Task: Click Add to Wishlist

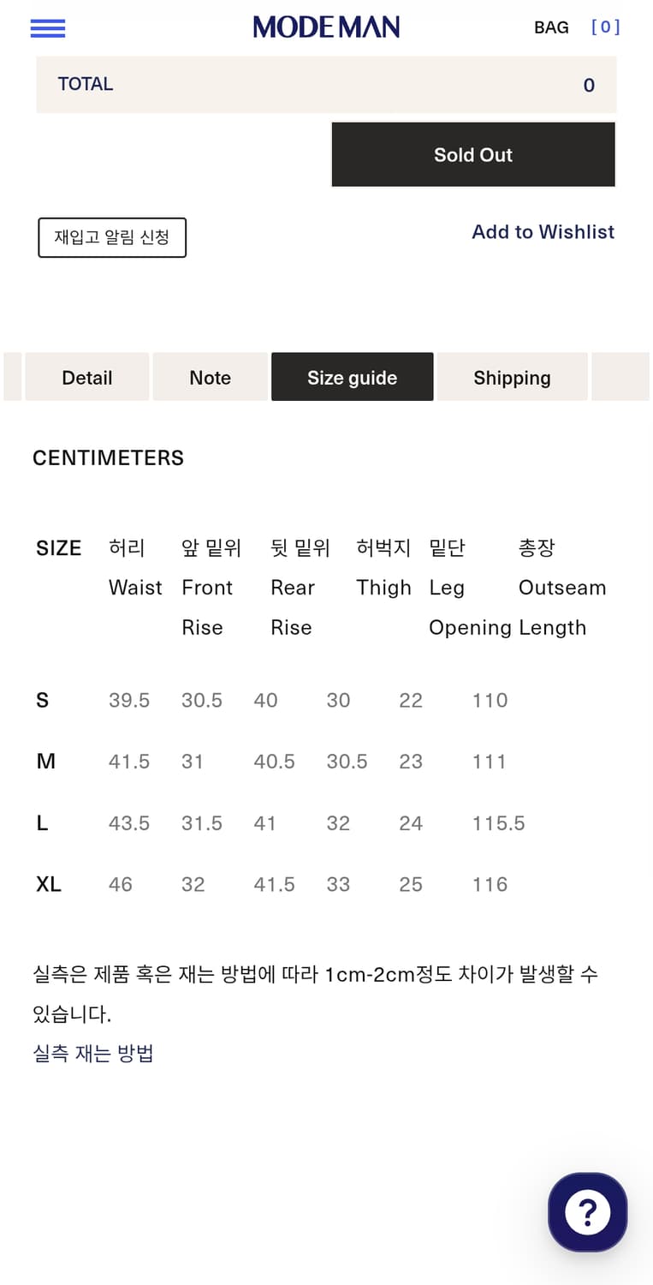Action: click(x=543, y=232)
